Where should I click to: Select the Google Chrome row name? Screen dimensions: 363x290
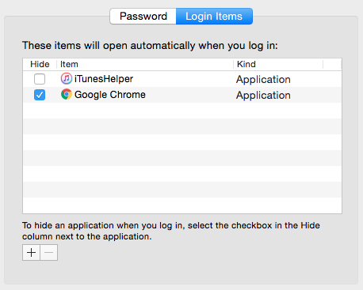click(x=110, y=95)
